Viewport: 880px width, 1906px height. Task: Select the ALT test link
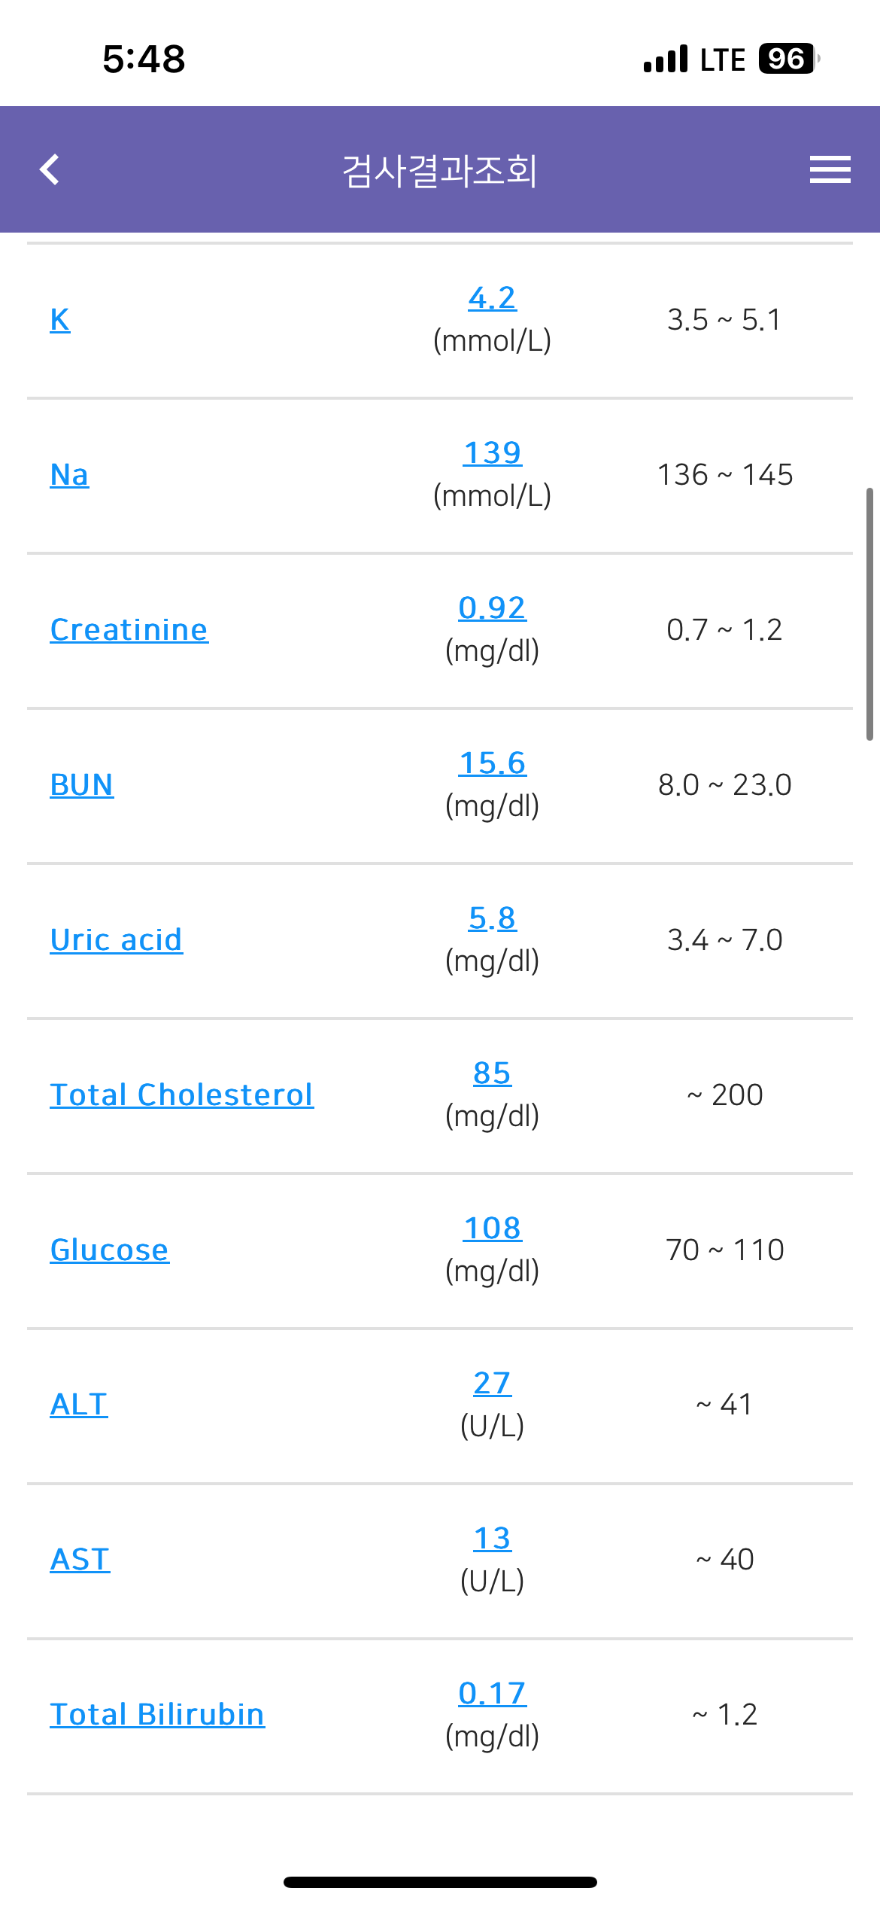(x=79, y=1405)
